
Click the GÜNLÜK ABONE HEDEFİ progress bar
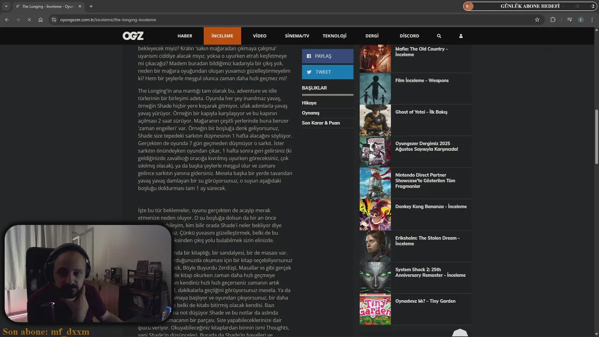530,6
